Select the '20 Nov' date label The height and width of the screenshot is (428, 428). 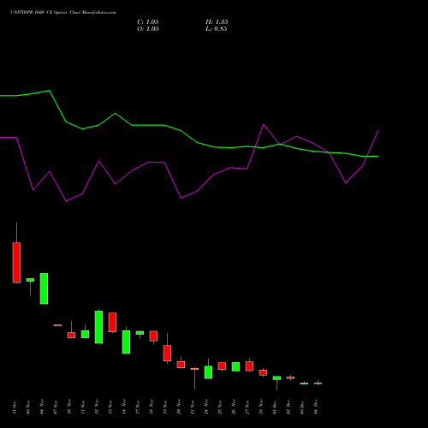(179, 407)
